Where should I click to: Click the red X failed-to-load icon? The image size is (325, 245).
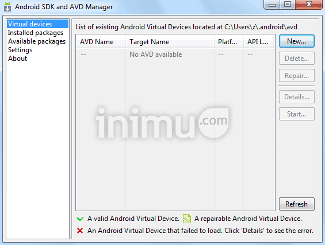[x=80, y=231]
